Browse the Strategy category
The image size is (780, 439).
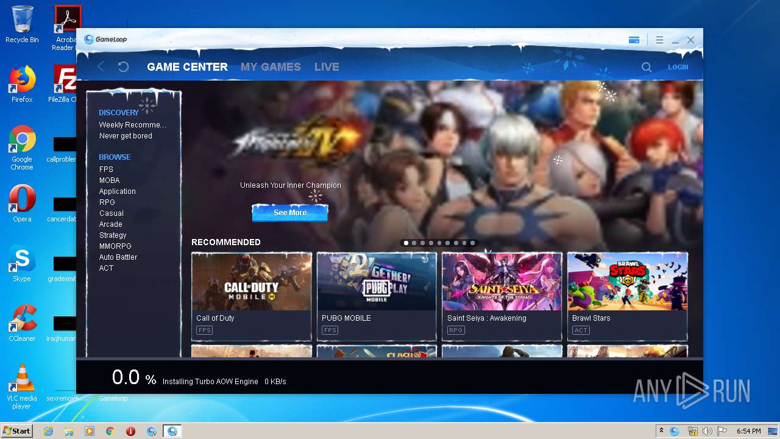(113, 235)
